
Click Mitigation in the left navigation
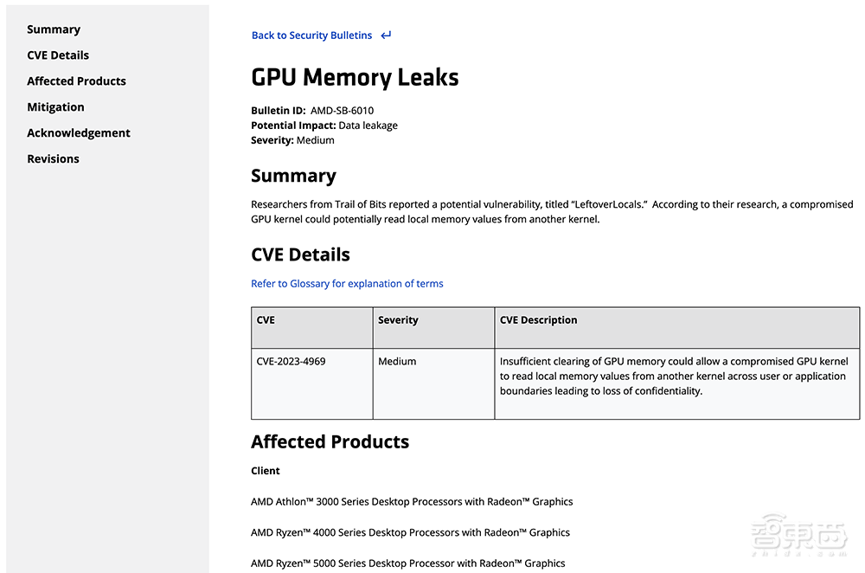click(55, 106)
